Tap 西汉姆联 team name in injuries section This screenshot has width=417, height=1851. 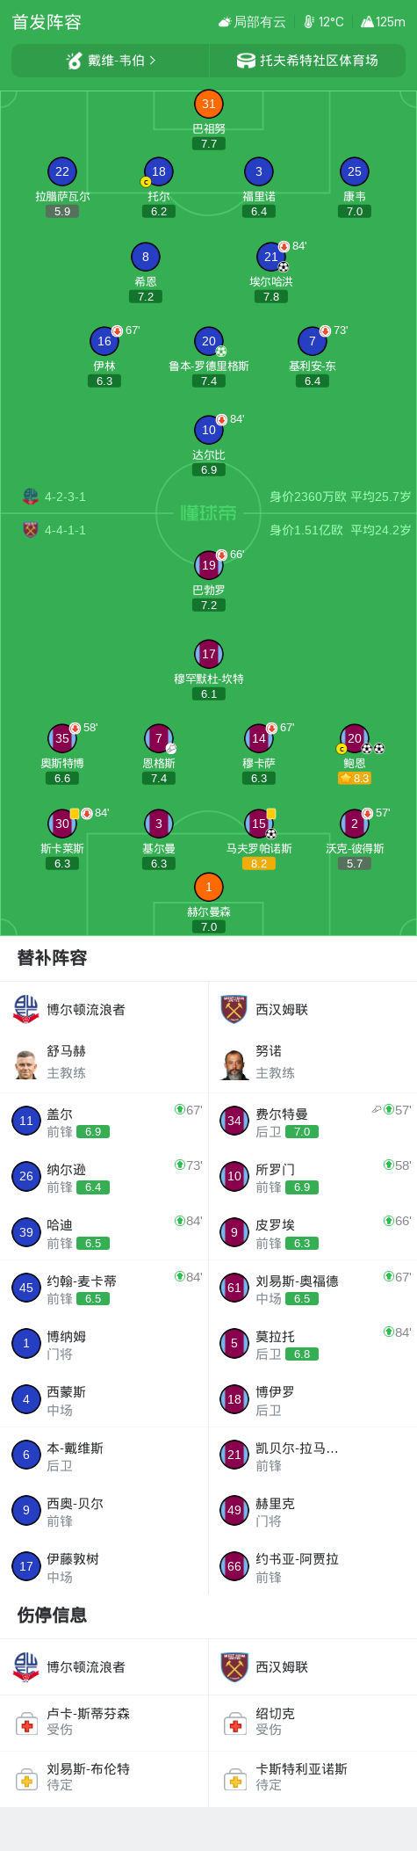282,1667
